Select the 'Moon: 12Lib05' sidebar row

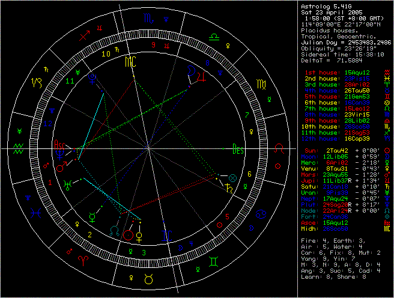340,157
